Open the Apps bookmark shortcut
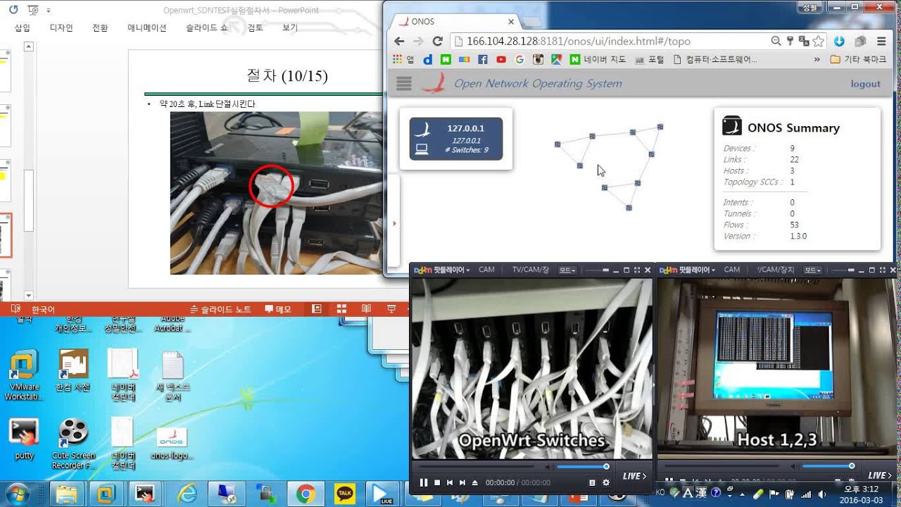 403,60
